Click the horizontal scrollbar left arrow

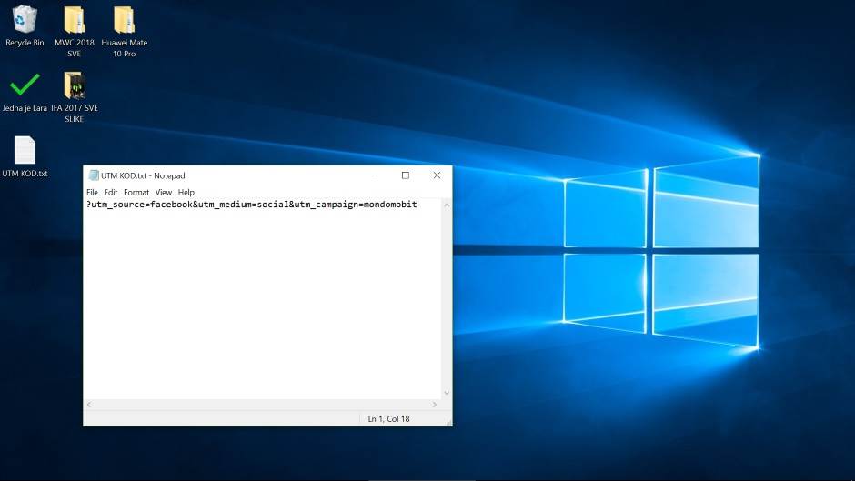coord(89,404)
